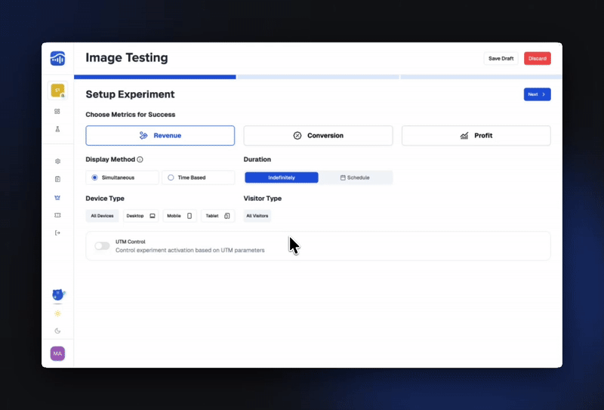Screen dimensions: 604x410
Task: Select the Conversion metric card
Action: point(318,136)
